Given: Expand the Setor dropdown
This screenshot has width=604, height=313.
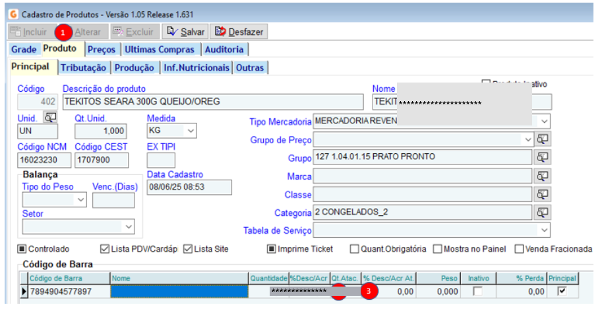Looking at the screenshot, I should (129, 226).
